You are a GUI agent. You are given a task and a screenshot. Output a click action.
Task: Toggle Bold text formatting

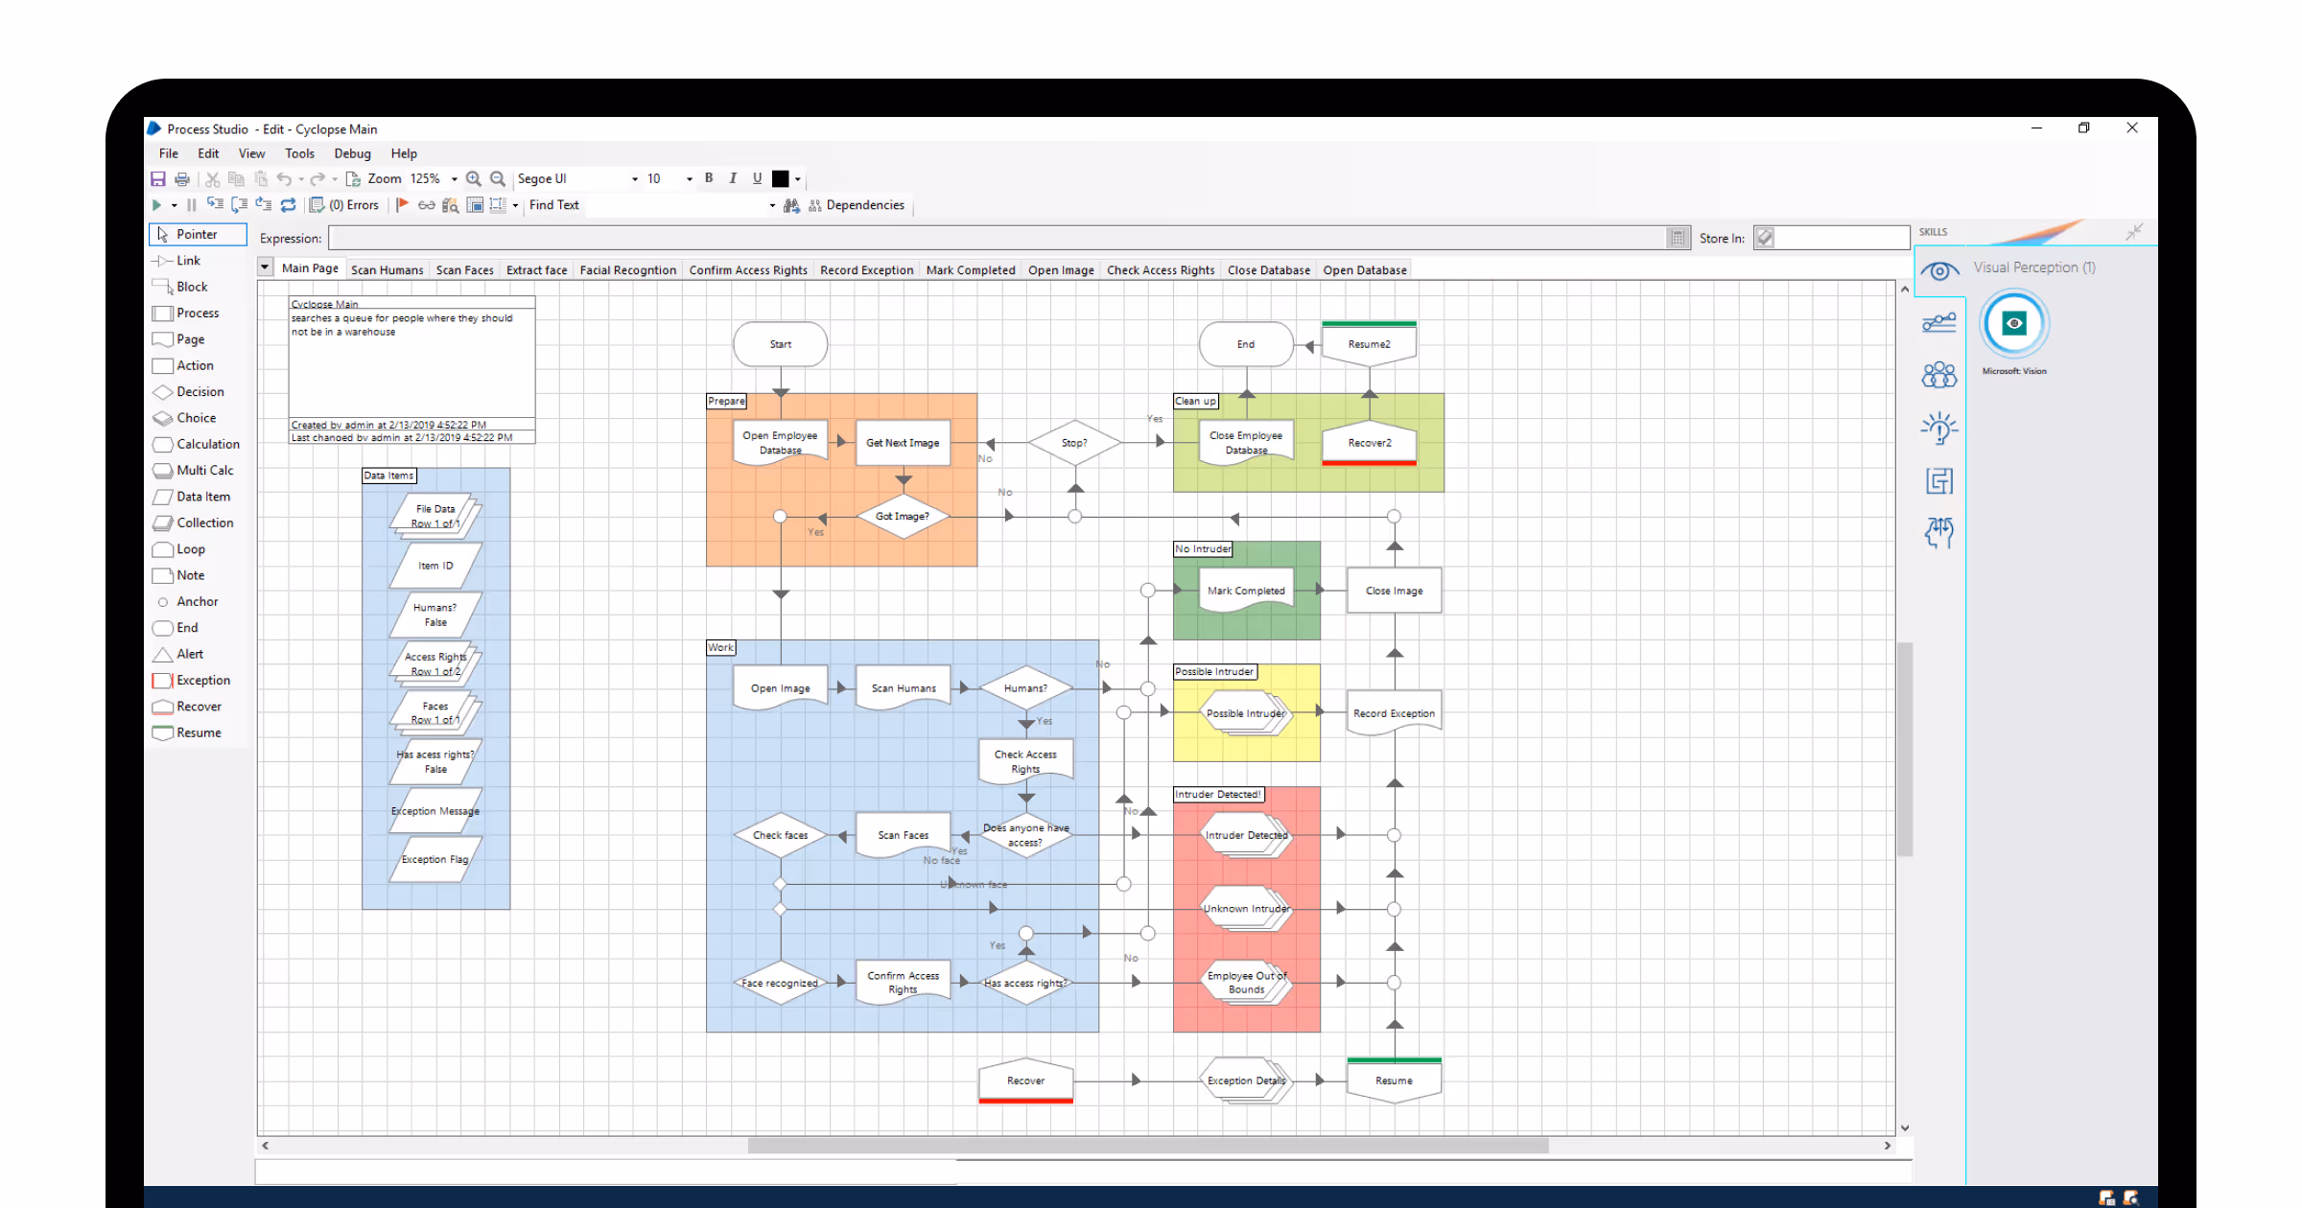[709, 178]
